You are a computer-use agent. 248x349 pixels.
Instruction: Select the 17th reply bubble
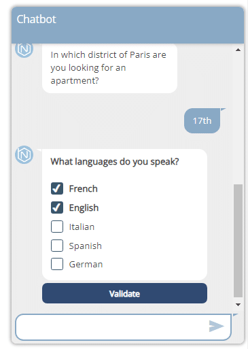[x=202, y=120]
